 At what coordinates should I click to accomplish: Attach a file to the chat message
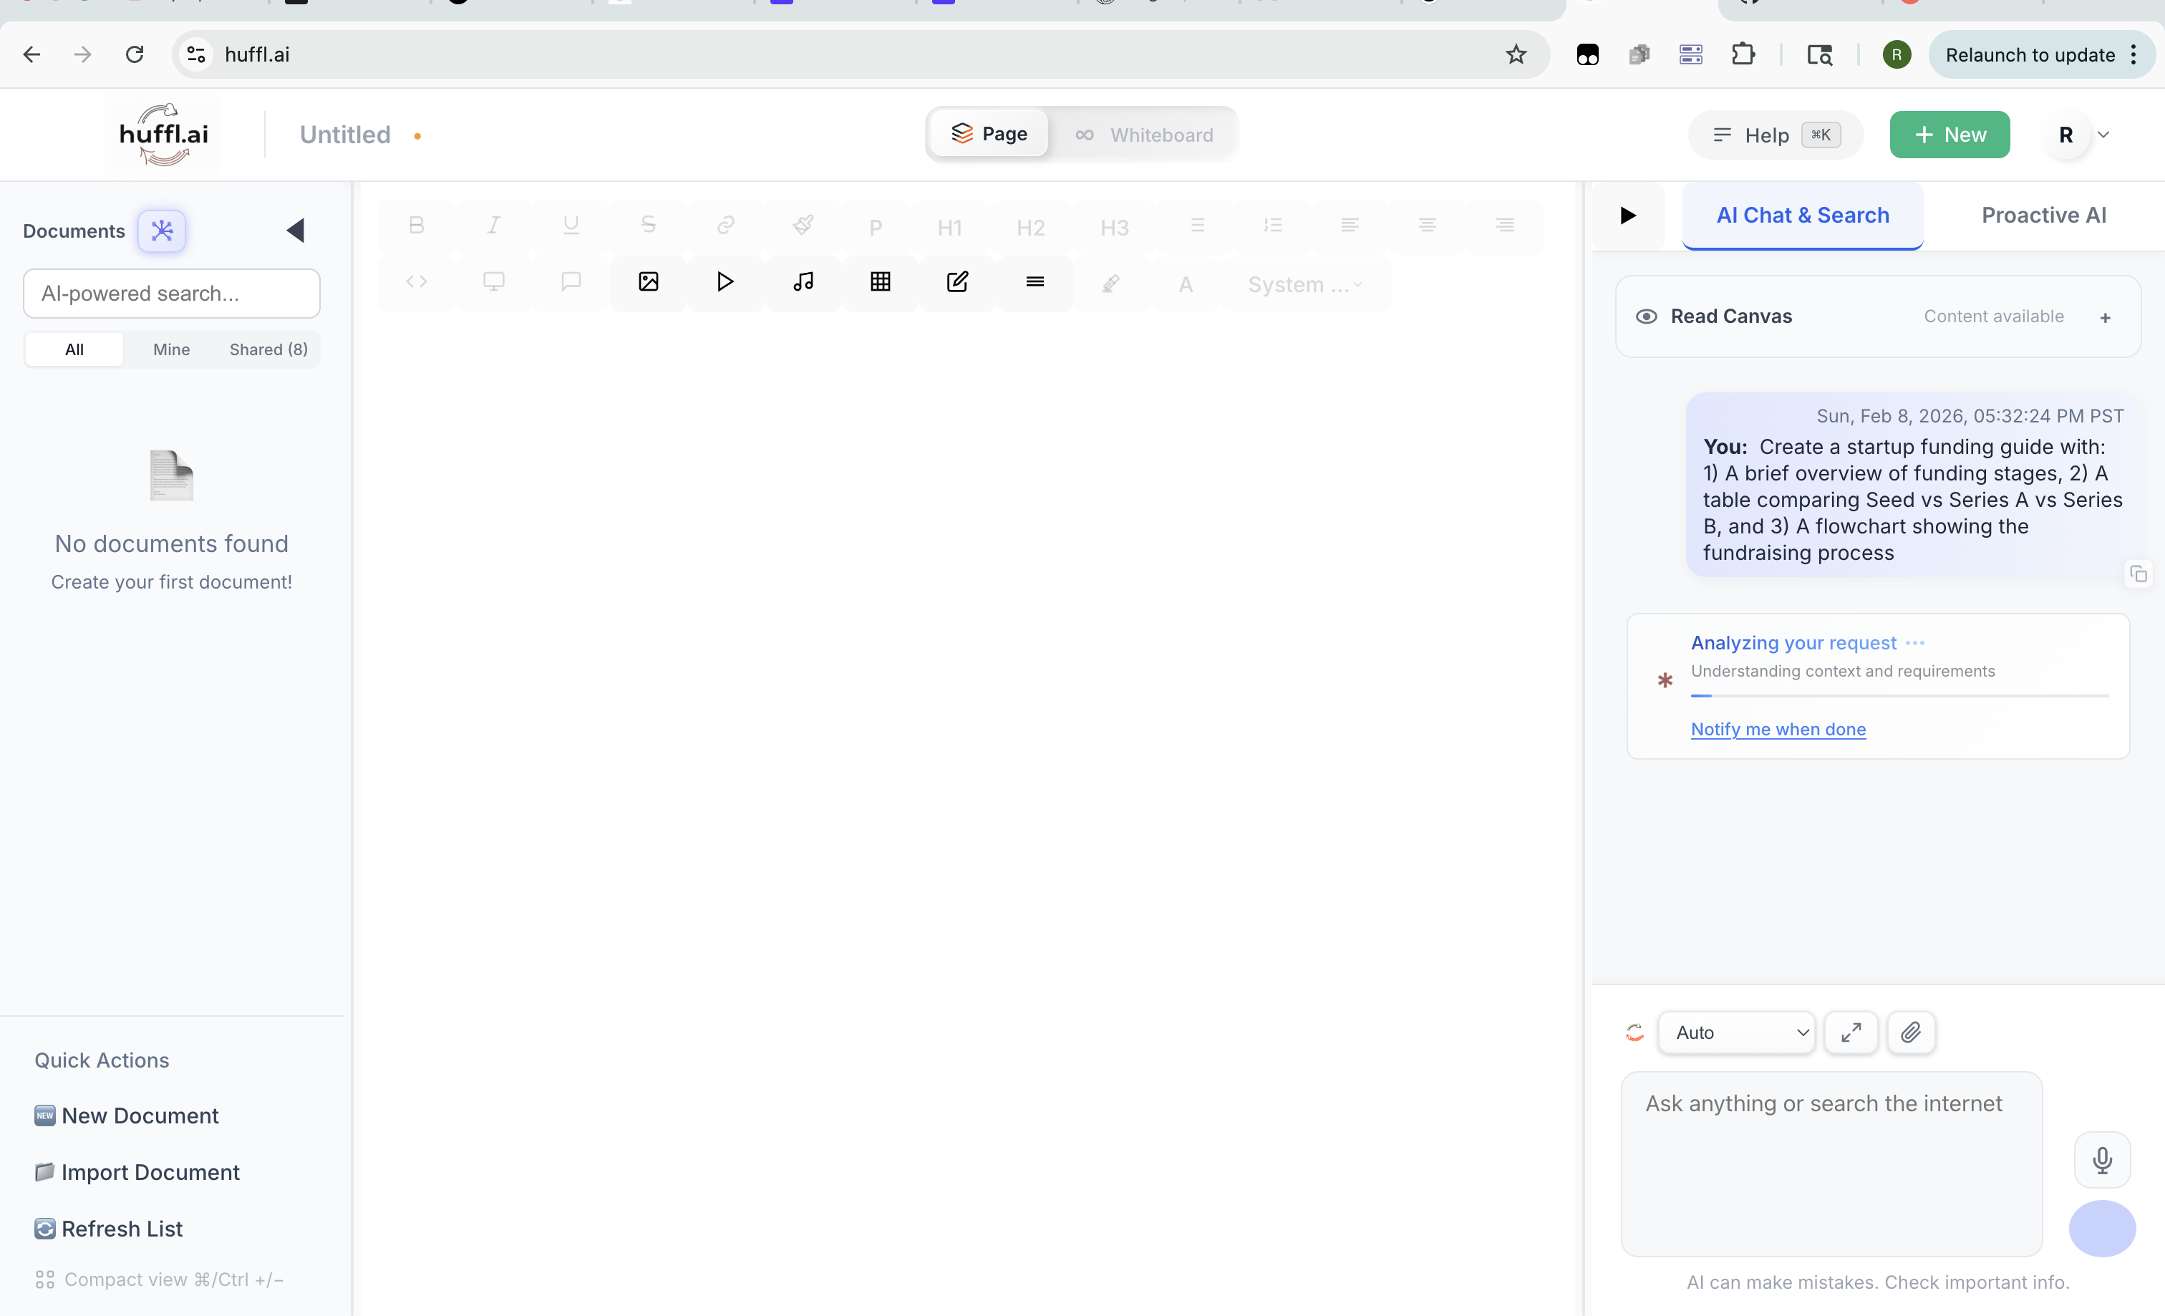pos(1910,1032)
